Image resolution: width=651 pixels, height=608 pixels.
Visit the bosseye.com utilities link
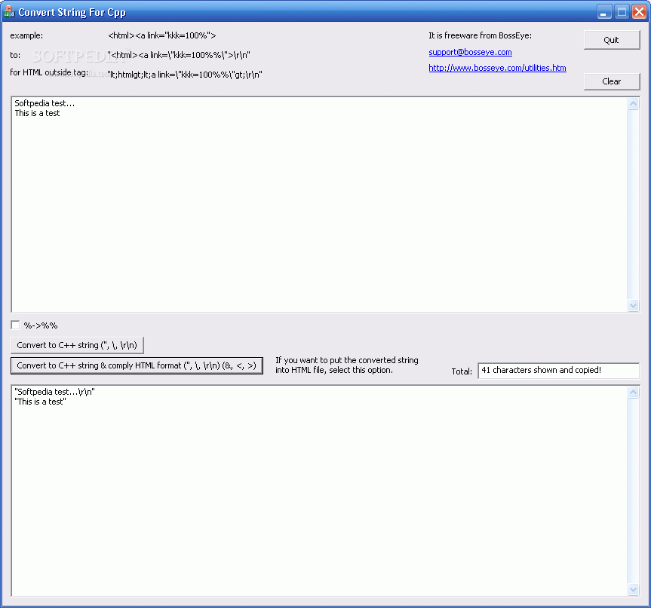[497, 68]
